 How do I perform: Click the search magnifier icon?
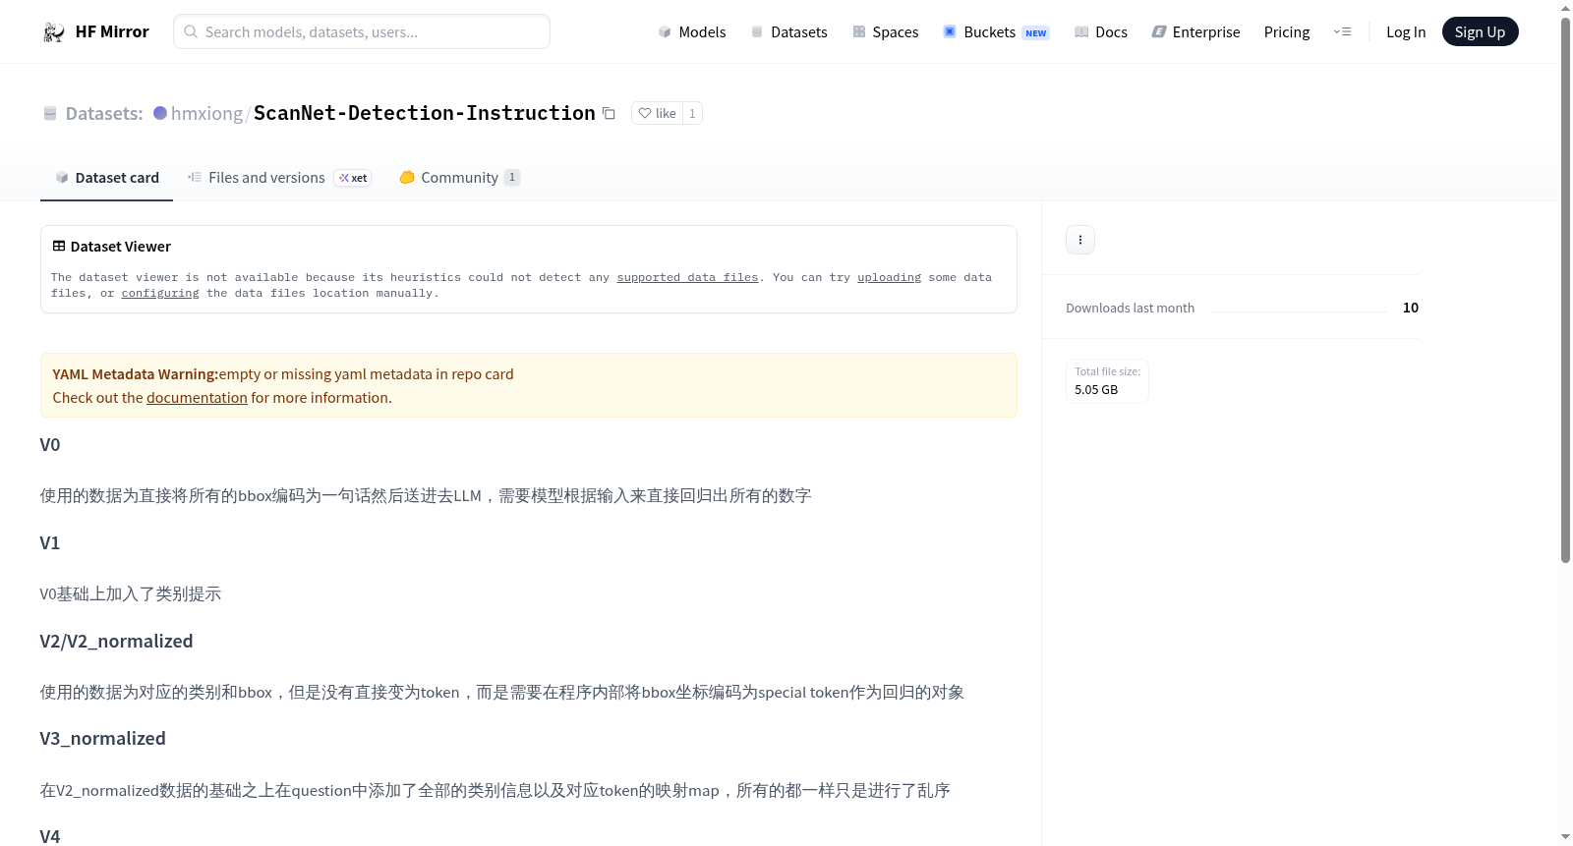coord(192,31)
